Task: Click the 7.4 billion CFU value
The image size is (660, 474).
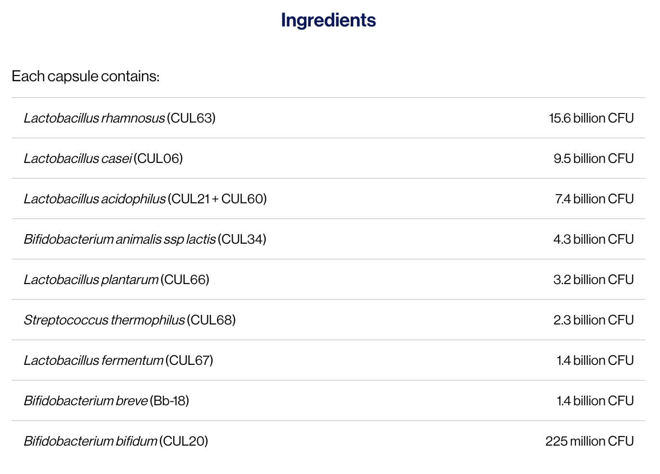Action: (x=594, y=199)
